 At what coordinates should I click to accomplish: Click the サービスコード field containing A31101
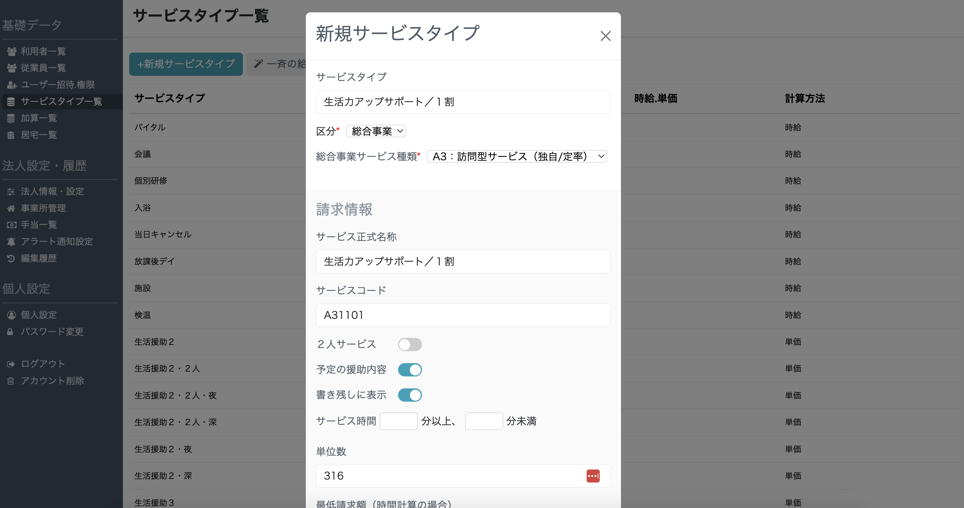(x=463, y=315)
